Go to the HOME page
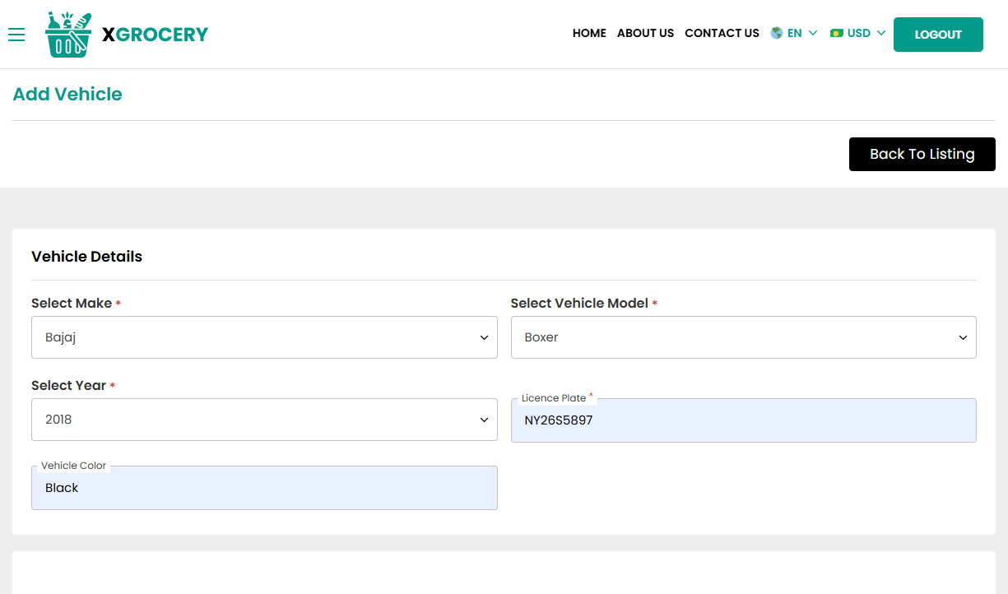 589,34
